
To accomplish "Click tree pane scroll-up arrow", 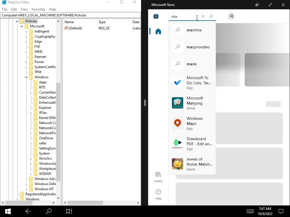I will 58,21.
